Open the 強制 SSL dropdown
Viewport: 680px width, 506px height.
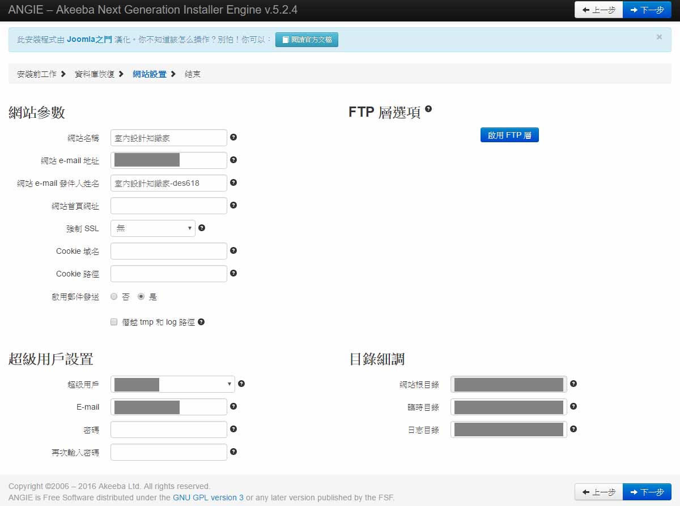click(153, 228)
